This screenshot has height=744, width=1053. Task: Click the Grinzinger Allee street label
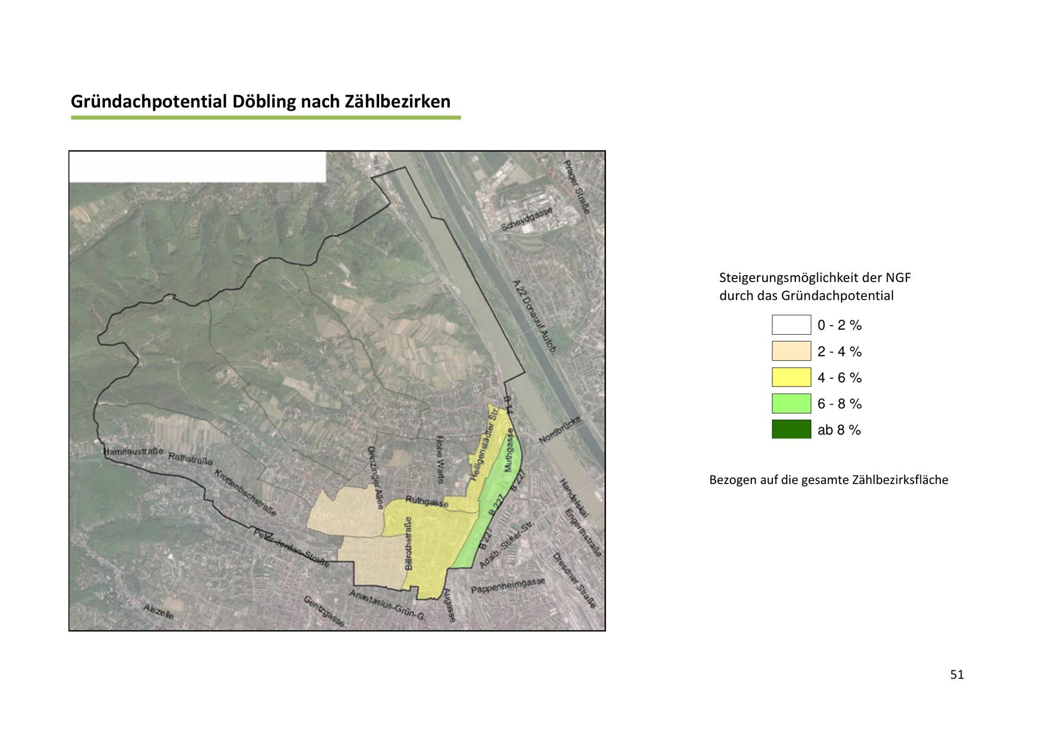click(x=375, y=478)
